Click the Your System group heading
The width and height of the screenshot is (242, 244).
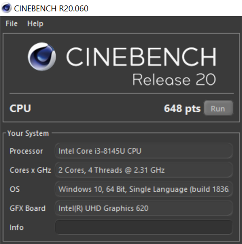pos(28,133)
